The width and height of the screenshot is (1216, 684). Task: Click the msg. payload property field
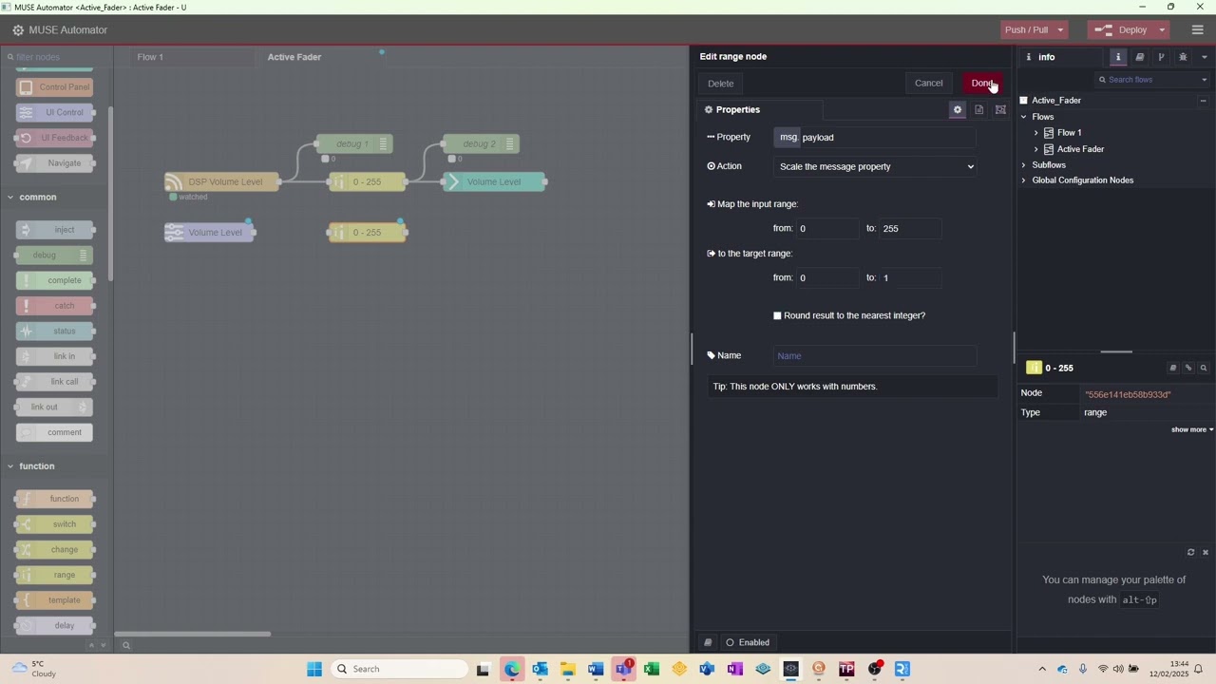[x=874, y=138]
